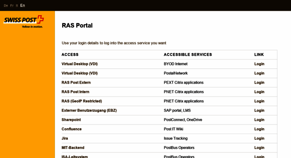Viewport: 291px width, 158px height.
Task: Click Login for RAS Post Extern
Action: 259,83
